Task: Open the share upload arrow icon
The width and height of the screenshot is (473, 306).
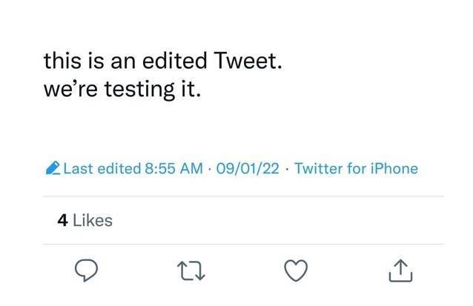Action: 400,270
